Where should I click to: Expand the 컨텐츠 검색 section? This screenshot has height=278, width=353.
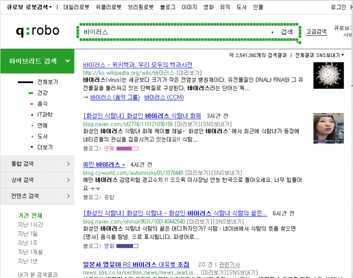[37, 196]
